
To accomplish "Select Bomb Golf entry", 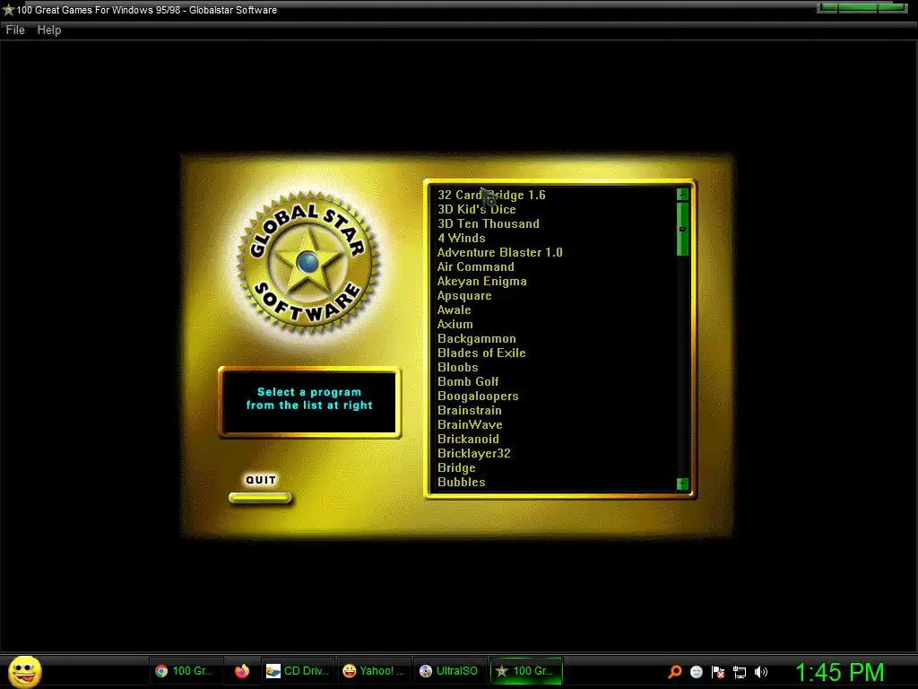I will (468, 381).
